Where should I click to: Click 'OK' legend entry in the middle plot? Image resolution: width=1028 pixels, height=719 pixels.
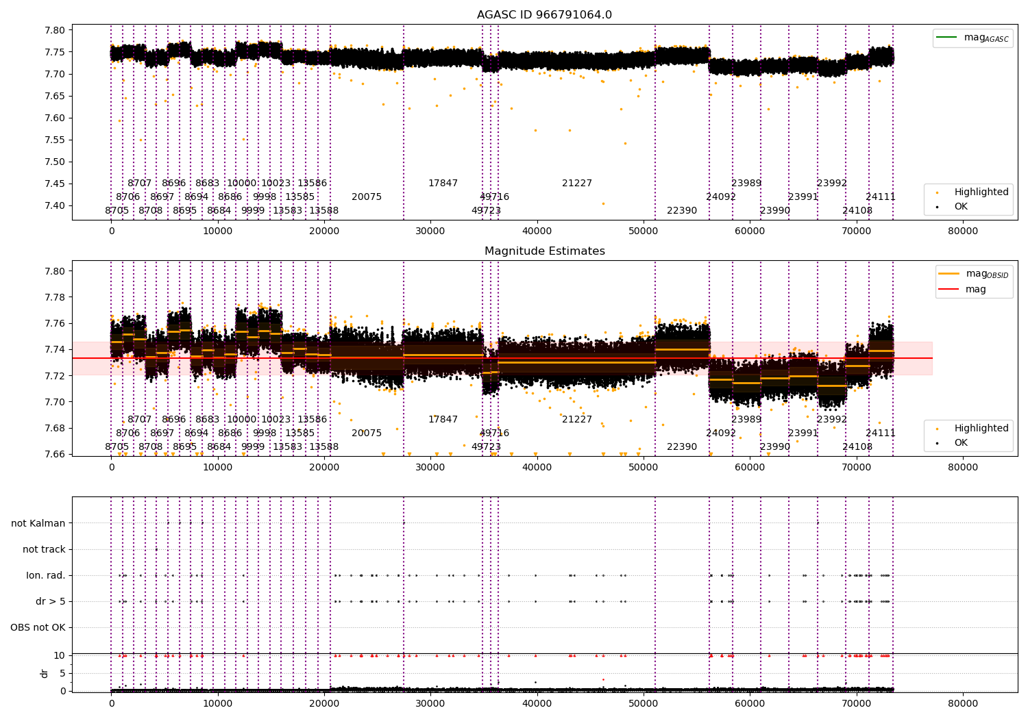(x=953, y=442)
